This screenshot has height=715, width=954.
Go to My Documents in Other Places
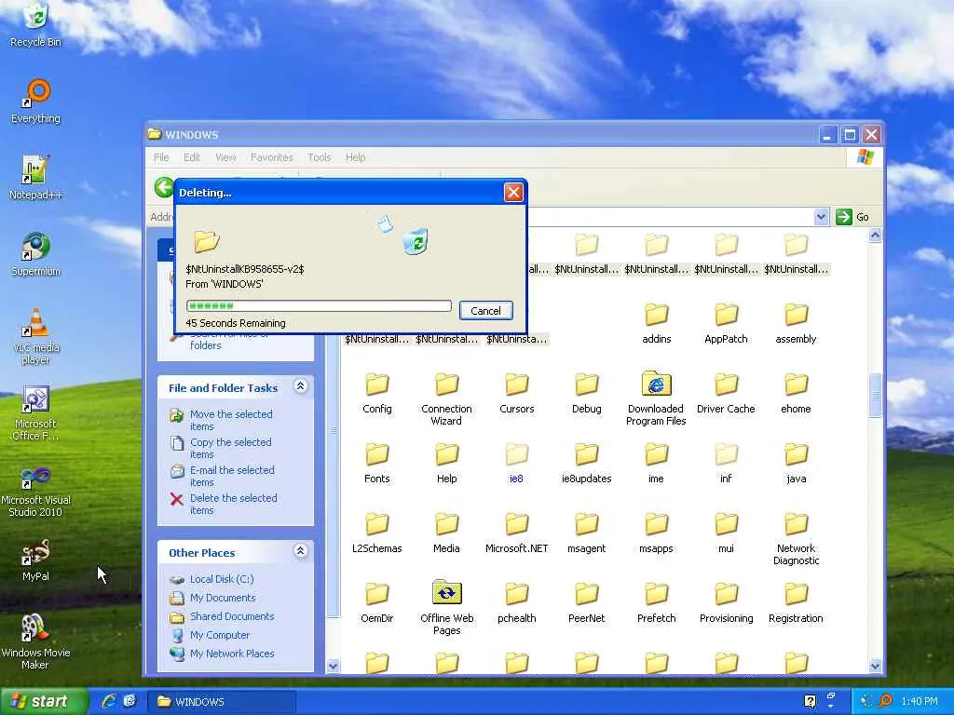[222, 598]
